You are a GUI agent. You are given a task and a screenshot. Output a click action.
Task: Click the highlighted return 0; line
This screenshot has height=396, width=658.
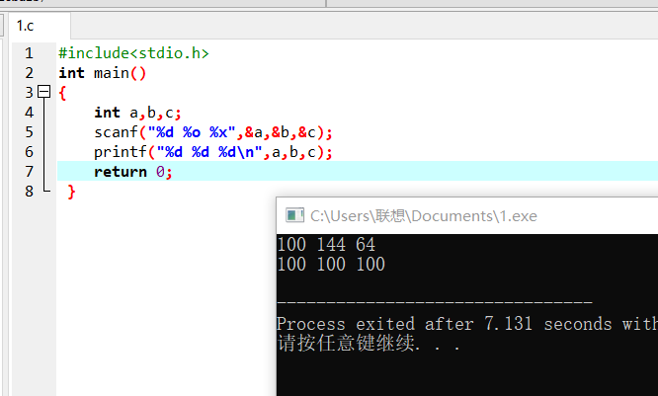coord(357,171)
